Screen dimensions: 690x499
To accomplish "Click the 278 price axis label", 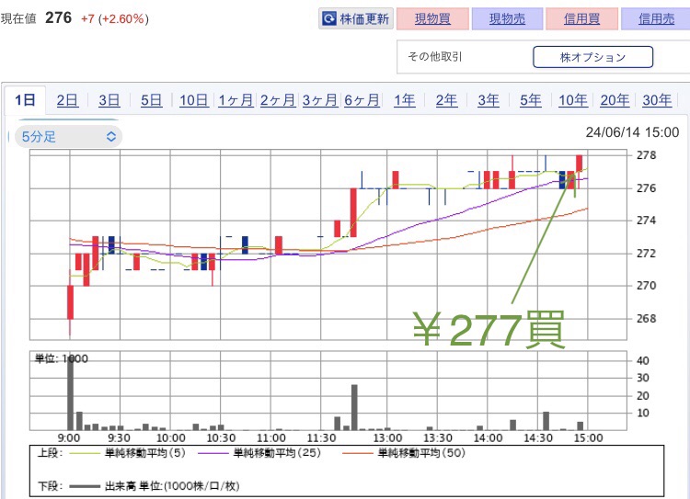I will coord(646,155).
